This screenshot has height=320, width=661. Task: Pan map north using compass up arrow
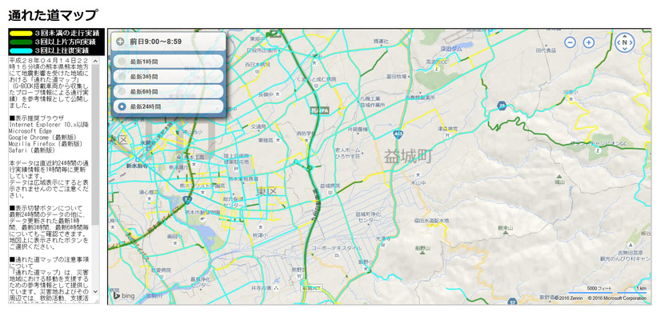(625, 36)
